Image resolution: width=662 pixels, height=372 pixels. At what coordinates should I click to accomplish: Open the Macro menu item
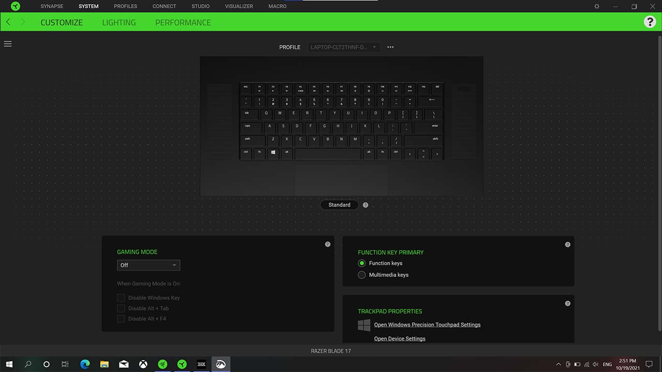pos(277,6)
